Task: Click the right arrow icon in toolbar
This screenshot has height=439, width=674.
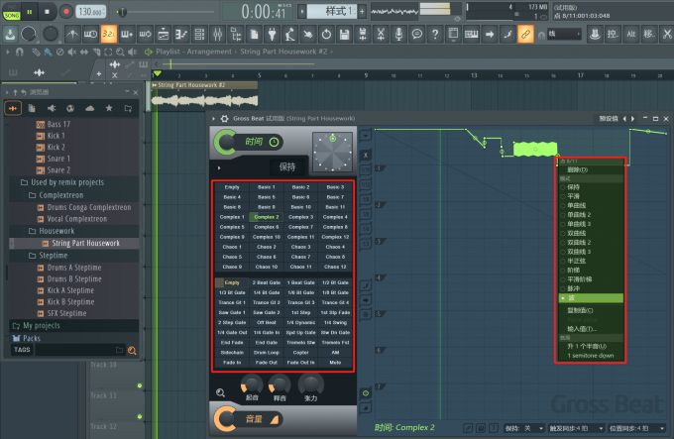Action: 490,34
